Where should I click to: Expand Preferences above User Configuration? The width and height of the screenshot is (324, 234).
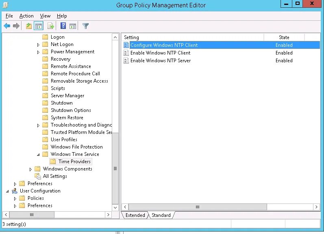[15, 184]
